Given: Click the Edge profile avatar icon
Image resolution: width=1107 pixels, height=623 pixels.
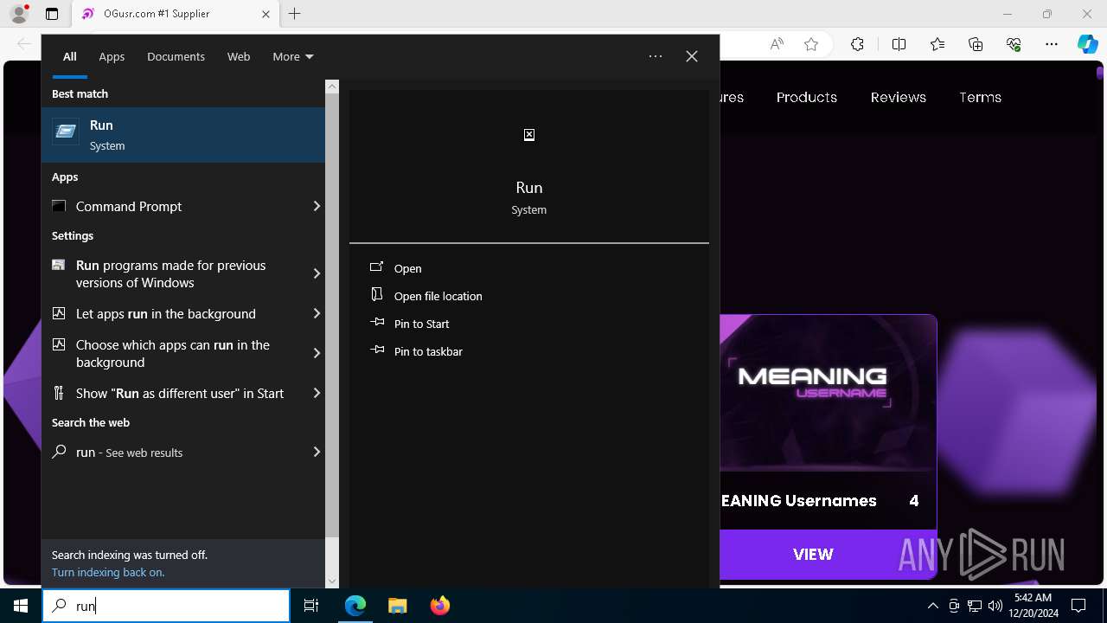Looking at the screenshot, I should coord(19,14).
